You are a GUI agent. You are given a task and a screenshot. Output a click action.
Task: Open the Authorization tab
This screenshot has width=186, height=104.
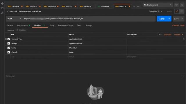click(24, 25)
